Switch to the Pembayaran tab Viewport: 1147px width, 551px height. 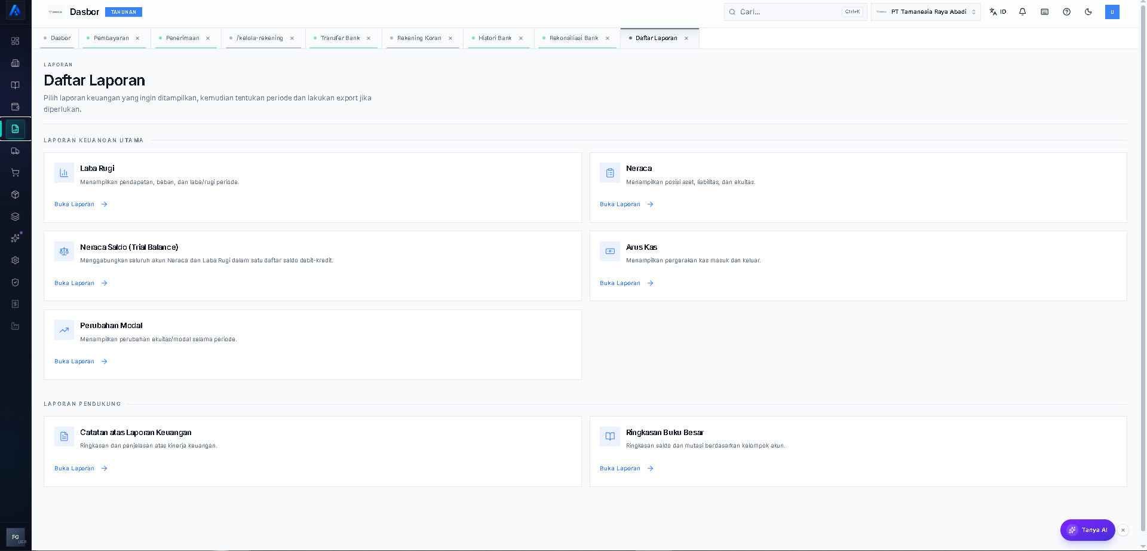click(111, 38)
